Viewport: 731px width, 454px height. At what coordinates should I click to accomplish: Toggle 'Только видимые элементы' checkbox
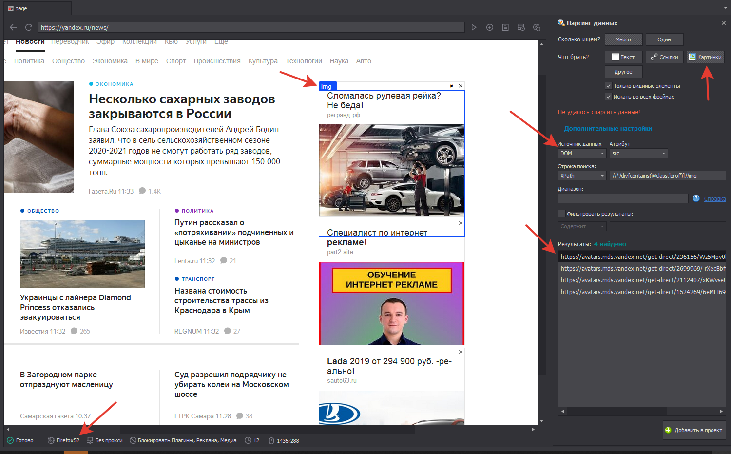tap(608, 86)
